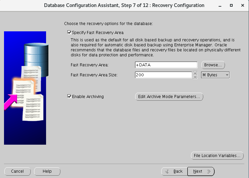This screenshot has width=249, height=178.
Task: Open the M Bytes unit dropdown
Action: coord(215,75)
